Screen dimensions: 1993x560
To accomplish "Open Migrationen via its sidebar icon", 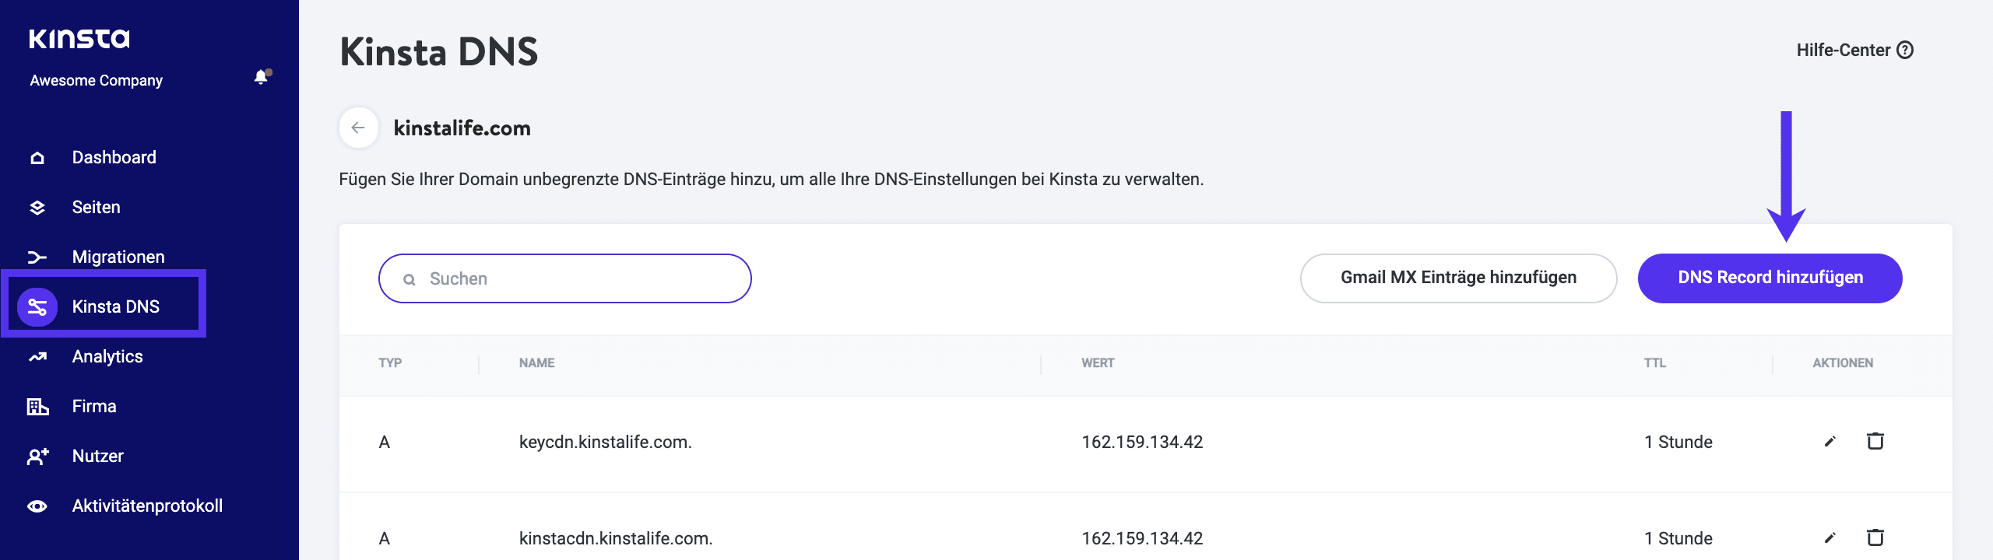I will (37, 256).
